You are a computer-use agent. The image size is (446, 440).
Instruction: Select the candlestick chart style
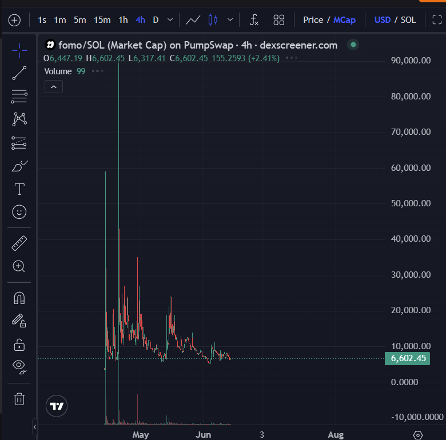[x=213, y=20]
